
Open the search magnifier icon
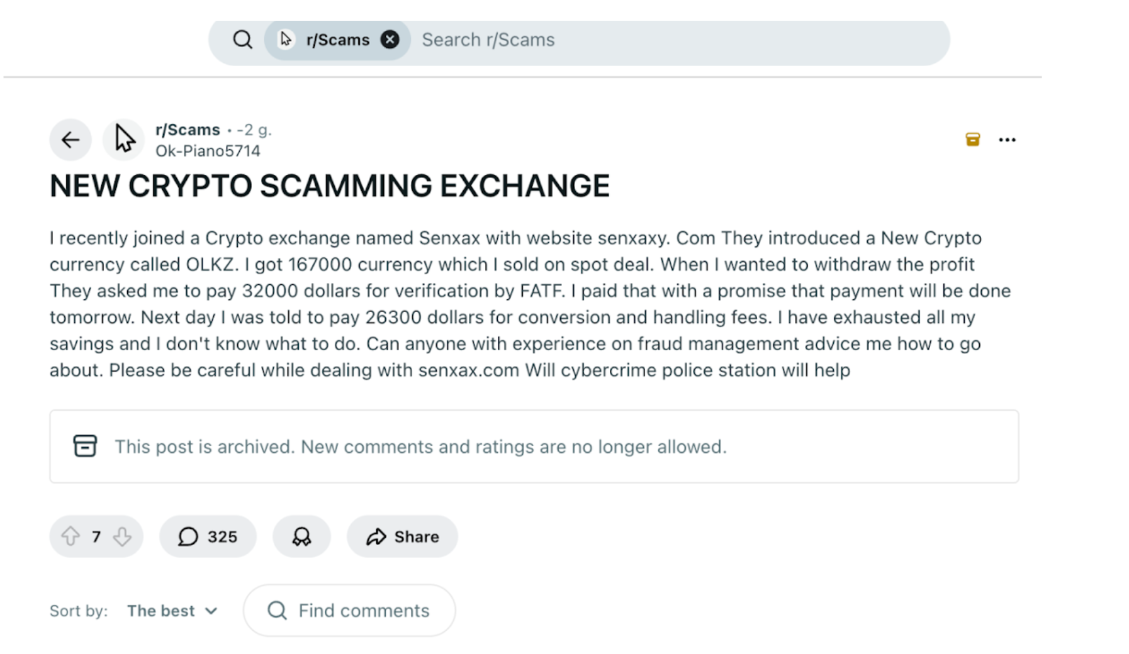click(x=242, y=40)
